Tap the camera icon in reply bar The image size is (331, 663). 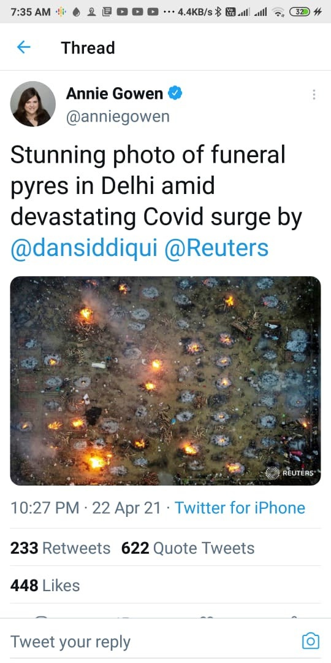click(310, 641)
